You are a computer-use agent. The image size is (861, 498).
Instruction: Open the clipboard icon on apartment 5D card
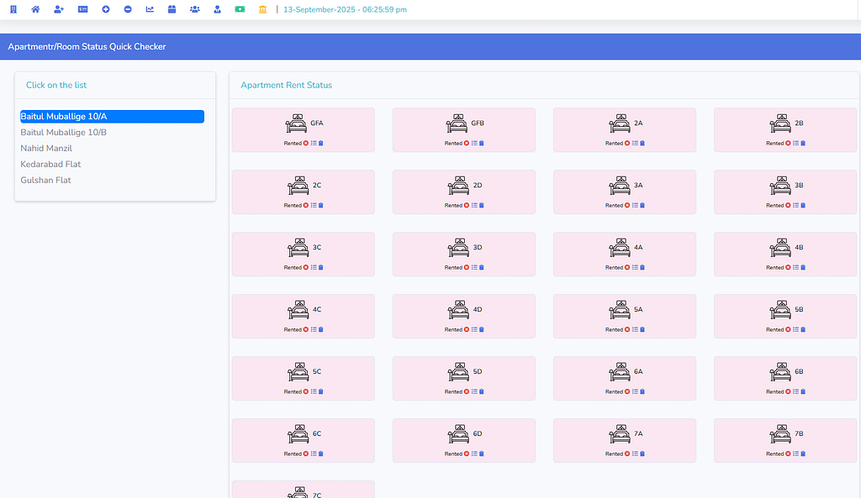482,391
